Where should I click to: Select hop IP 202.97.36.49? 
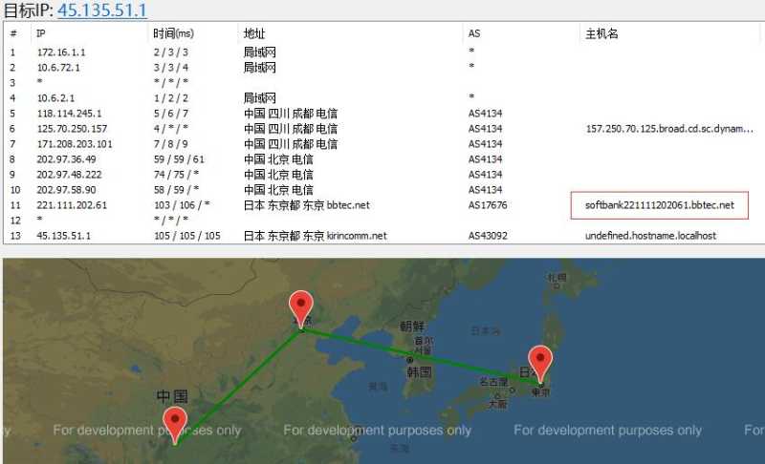(x=66, y=159)
